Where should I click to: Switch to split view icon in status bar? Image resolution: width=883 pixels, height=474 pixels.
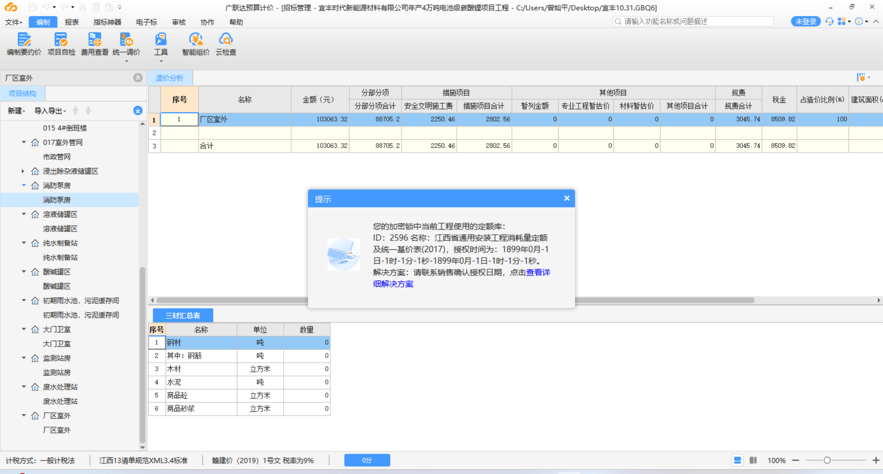click(x=753, y=460)
